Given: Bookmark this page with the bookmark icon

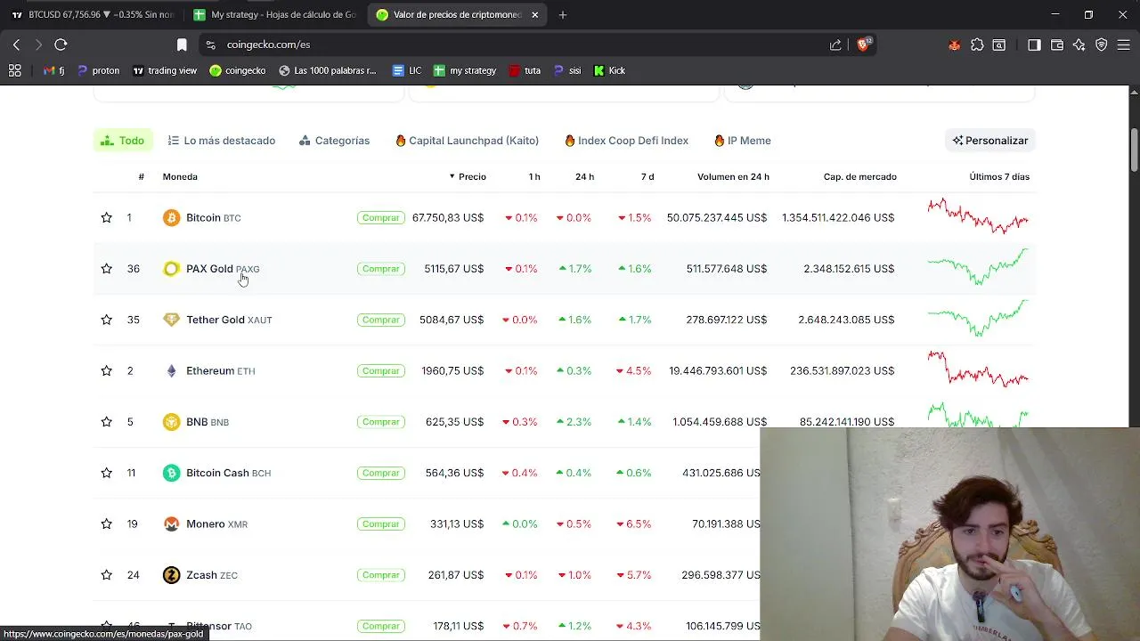Looking at the screenshot, I should coord(182,45).
